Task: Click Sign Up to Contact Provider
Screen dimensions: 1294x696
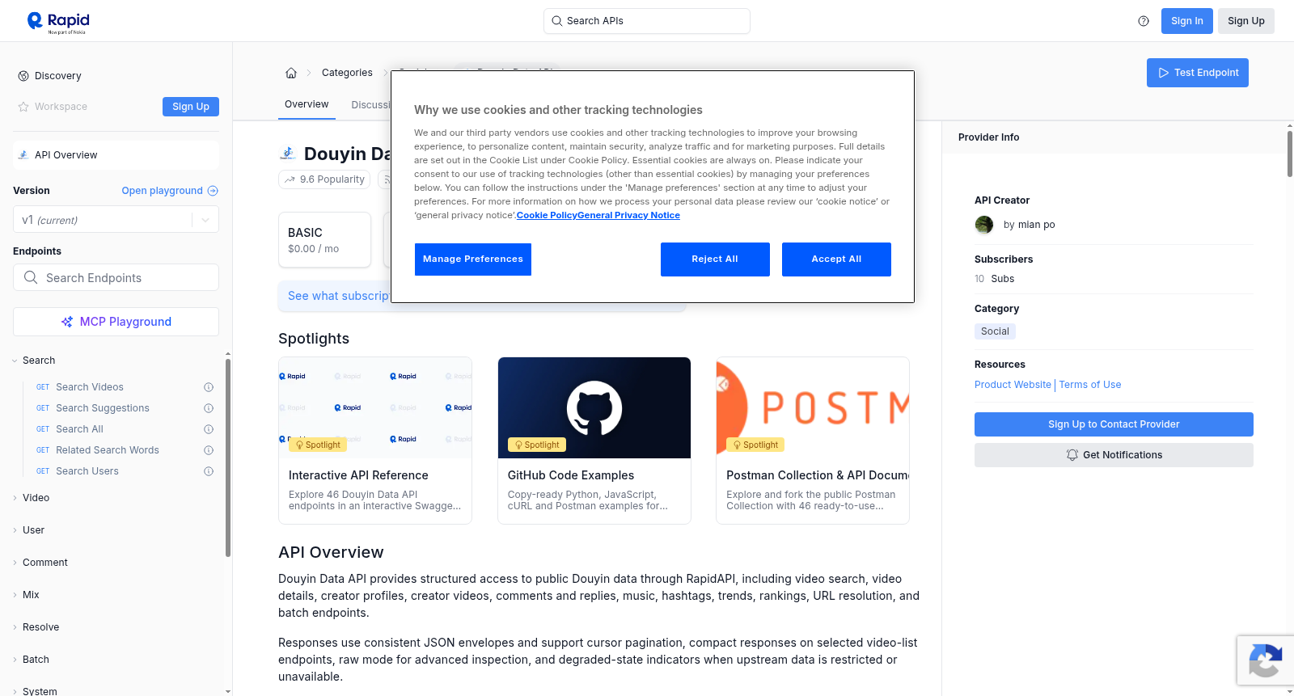Action: tap(1114, 424)
